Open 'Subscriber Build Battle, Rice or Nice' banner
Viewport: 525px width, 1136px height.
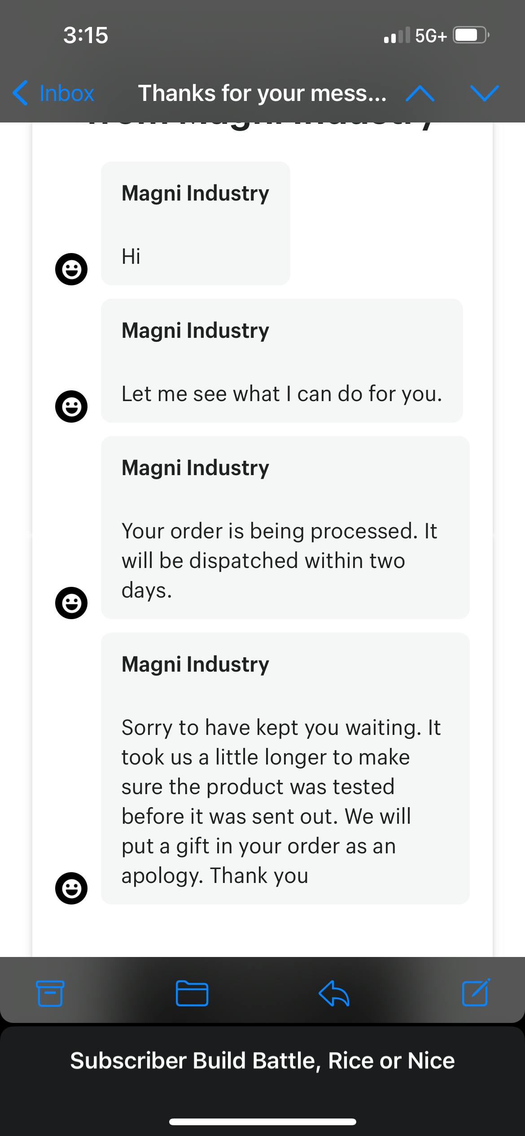coord(262,1061)
